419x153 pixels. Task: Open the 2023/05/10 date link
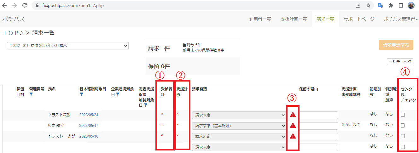[x=89, y=136]
